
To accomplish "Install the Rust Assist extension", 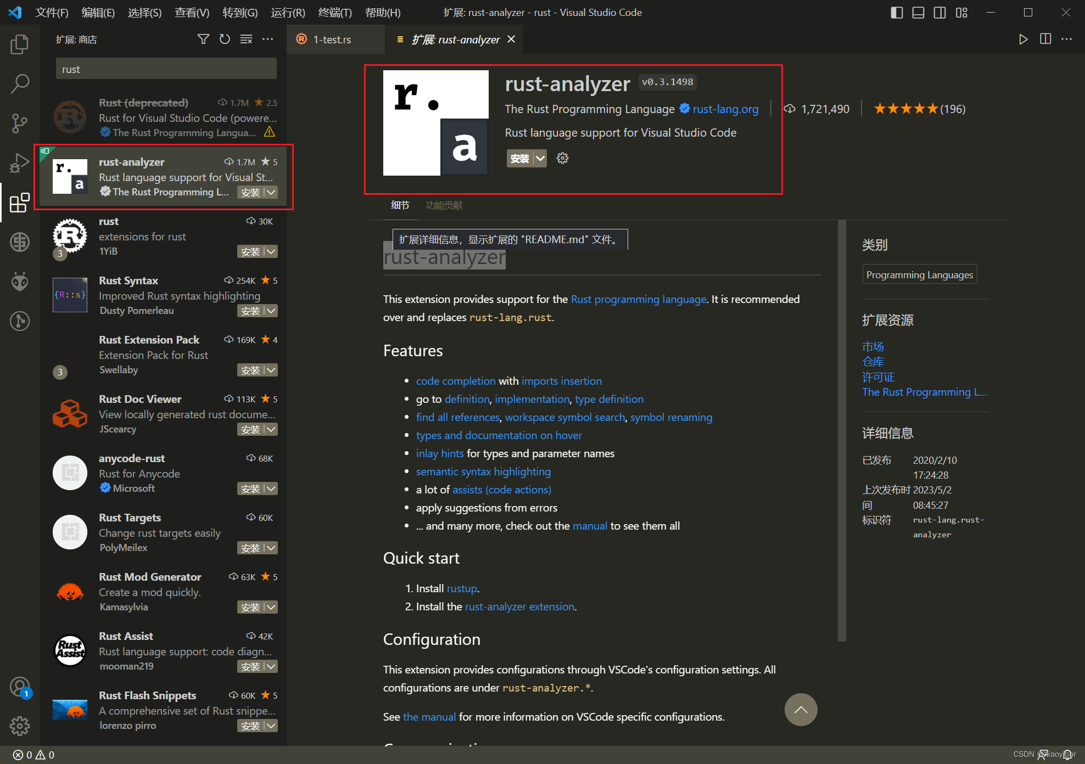I will point(250,666).
